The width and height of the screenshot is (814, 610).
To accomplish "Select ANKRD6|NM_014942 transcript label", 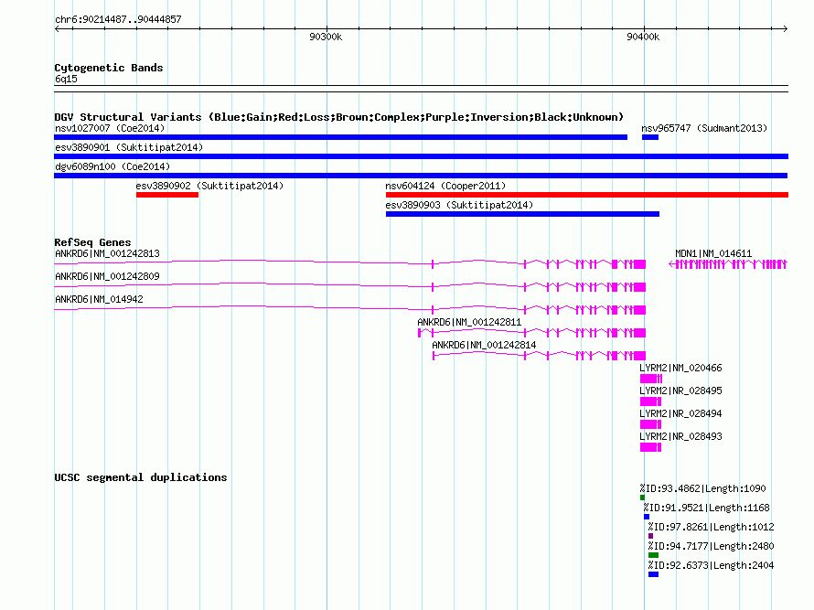I will click(x=99, y=299).
